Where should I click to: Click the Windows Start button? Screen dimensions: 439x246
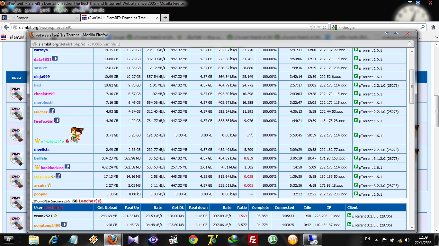click(x=8, y=239)
